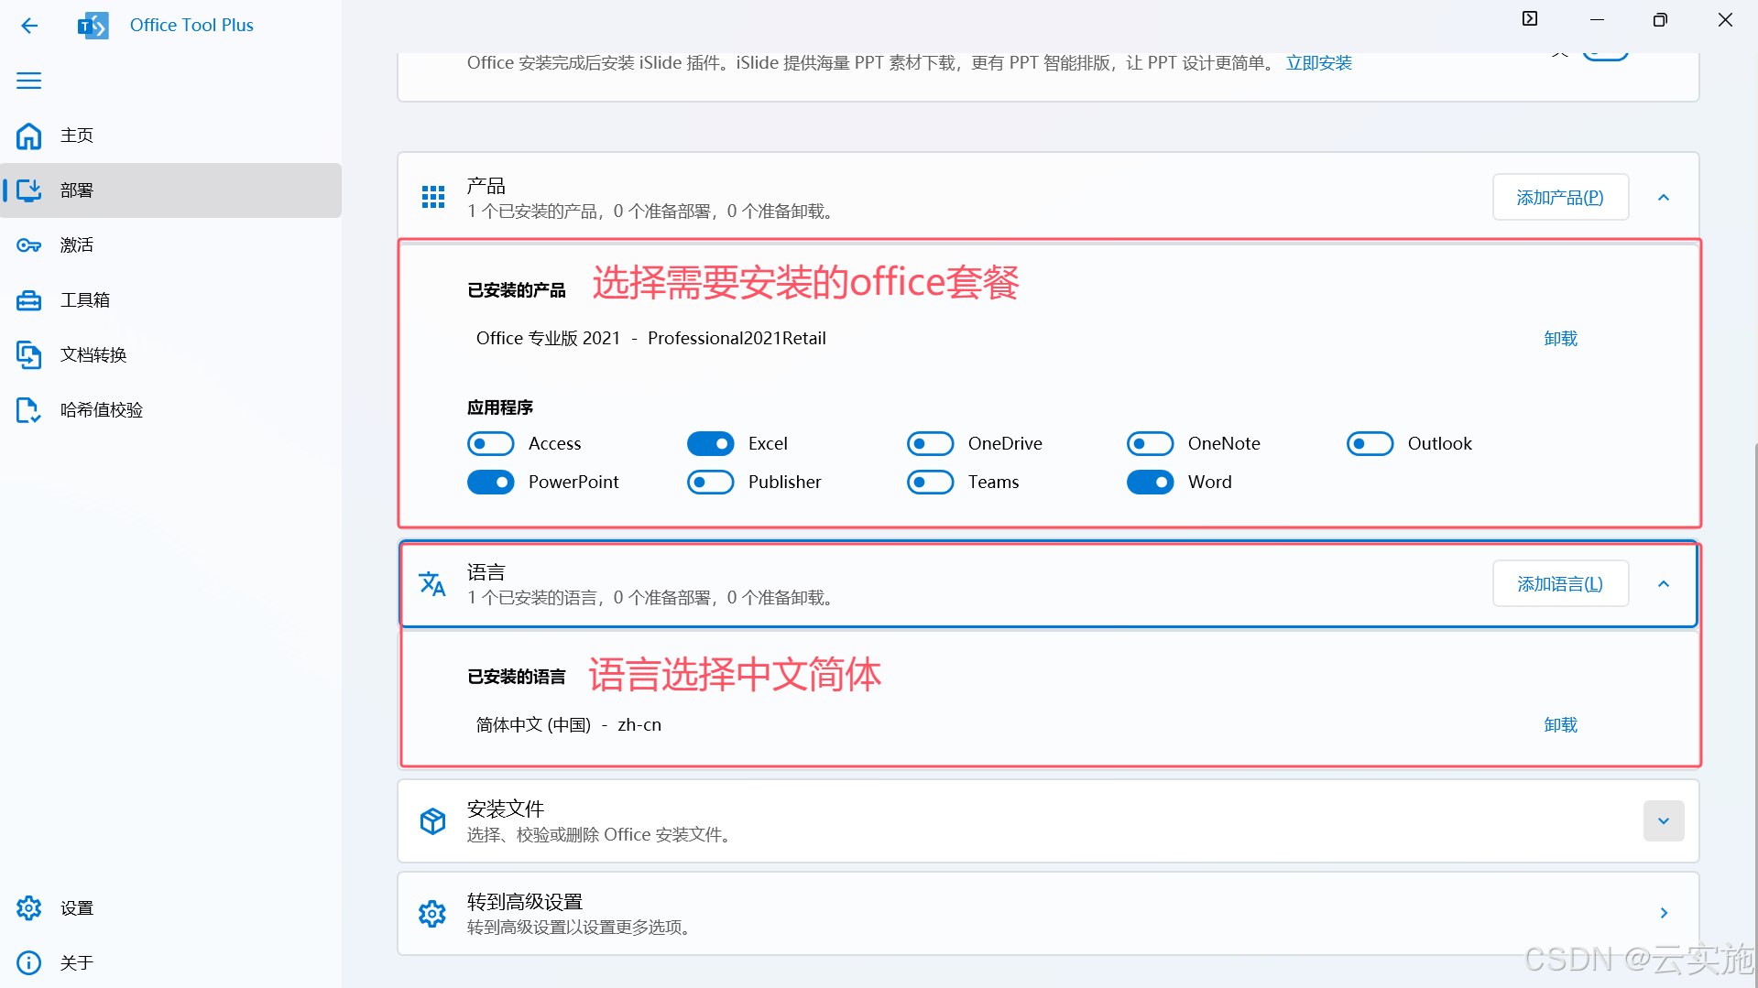1758x988 pixels.
Task: Click the products grid icon
Action: (433, 197)
